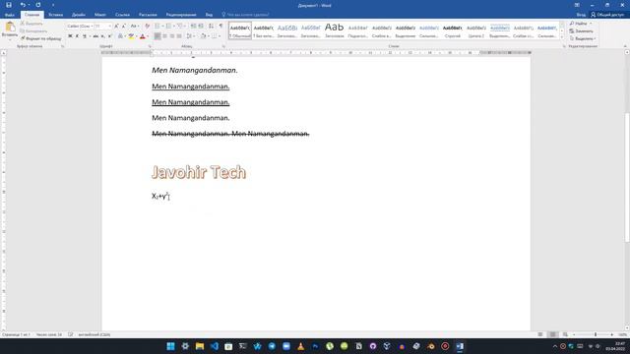Click the Increase font size icon

pyautogui.click(x=116, y=27)
